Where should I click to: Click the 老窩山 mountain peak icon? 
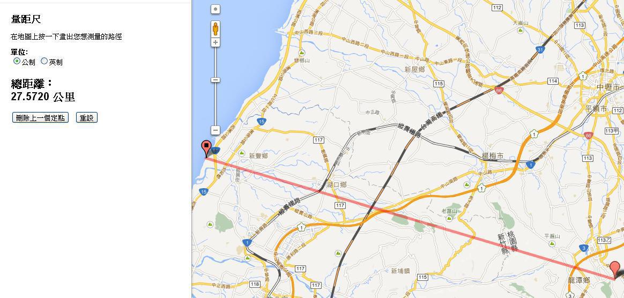[x=449, y=218]
